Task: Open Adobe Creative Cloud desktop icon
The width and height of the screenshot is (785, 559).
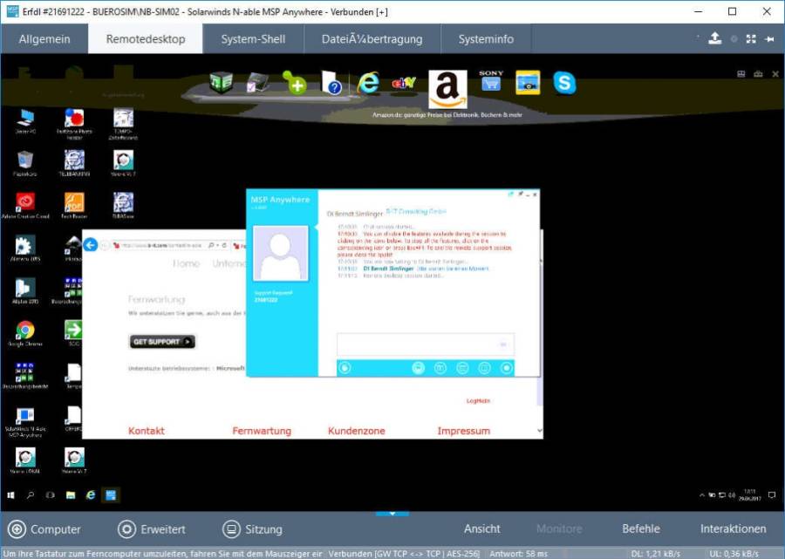Action: [x=25, y=203]
